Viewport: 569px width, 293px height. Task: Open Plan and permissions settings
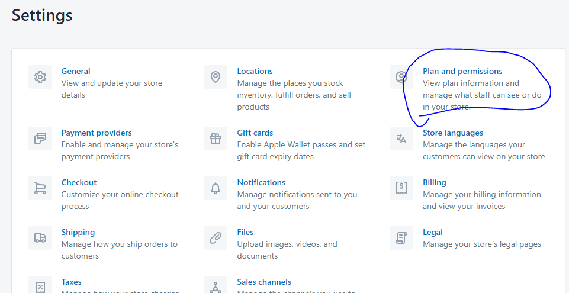pos(462,71)
